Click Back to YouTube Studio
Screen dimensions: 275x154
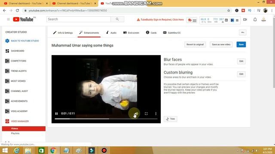pos(22,41)
